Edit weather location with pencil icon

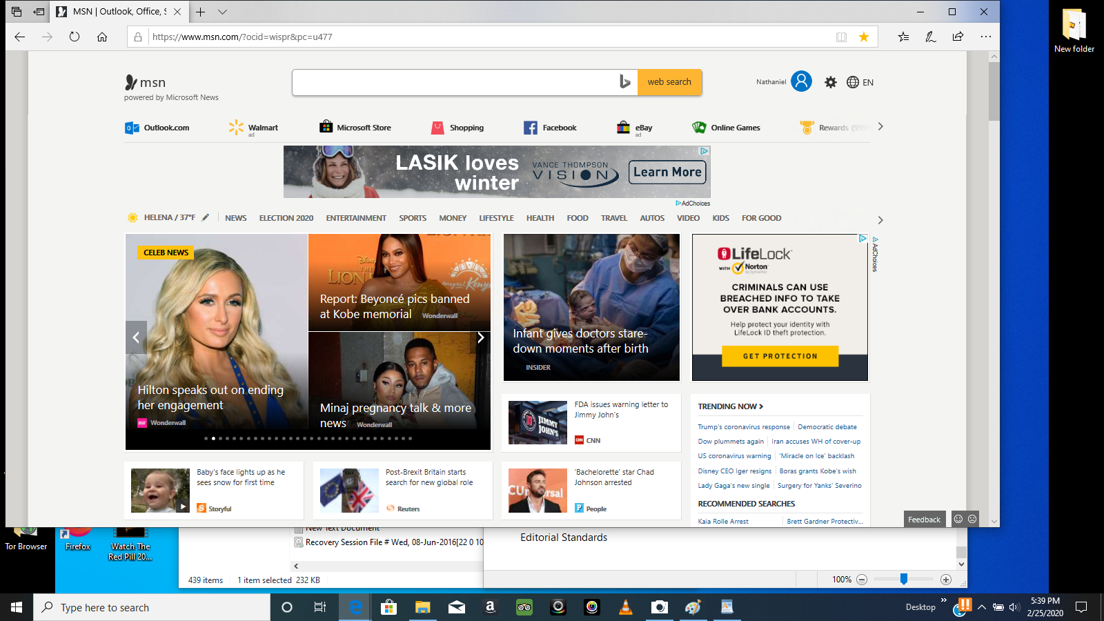click(205, 217)
